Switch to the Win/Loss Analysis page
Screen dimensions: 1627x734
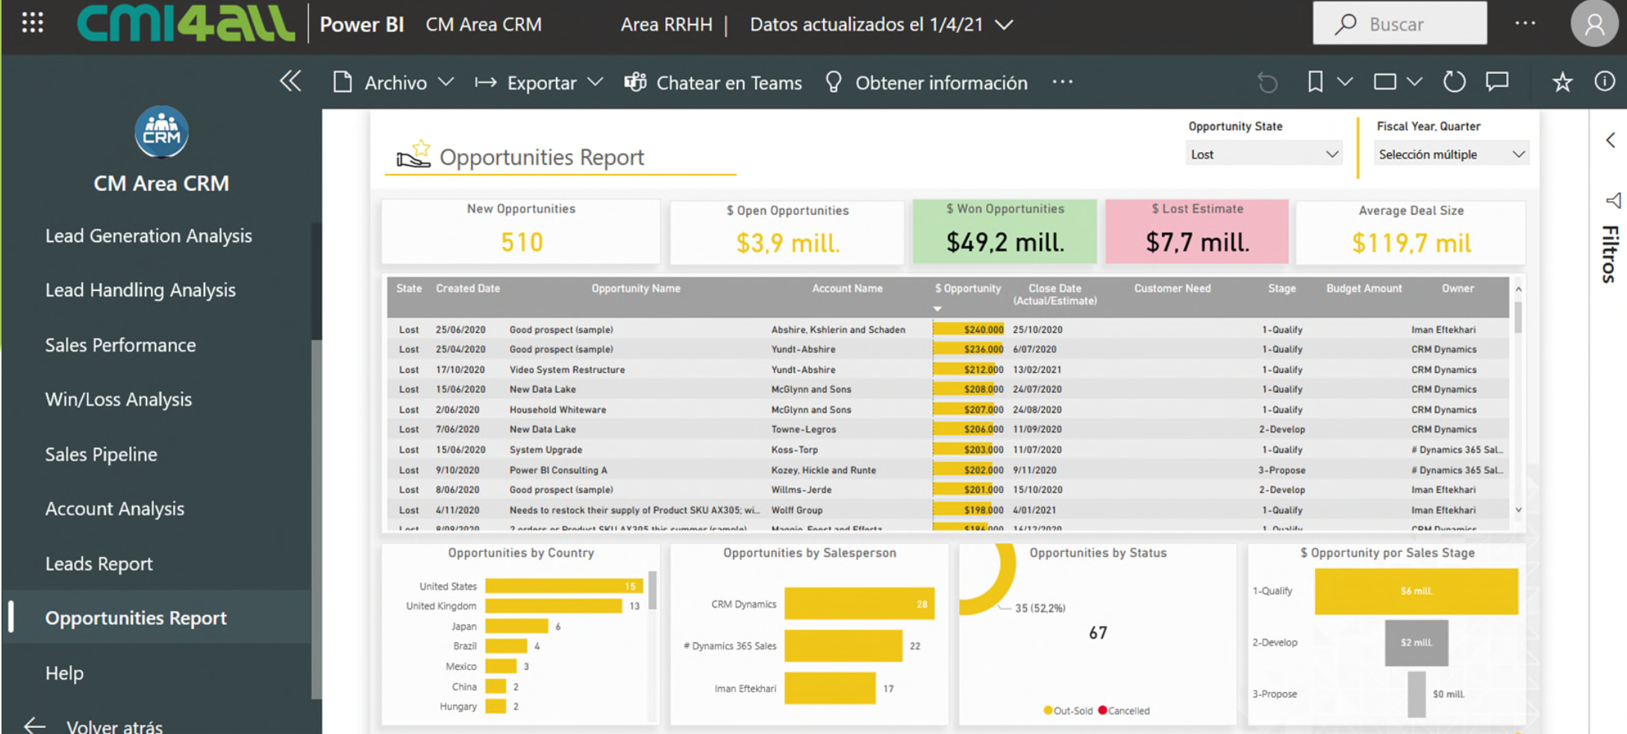(x=119, y=399)
